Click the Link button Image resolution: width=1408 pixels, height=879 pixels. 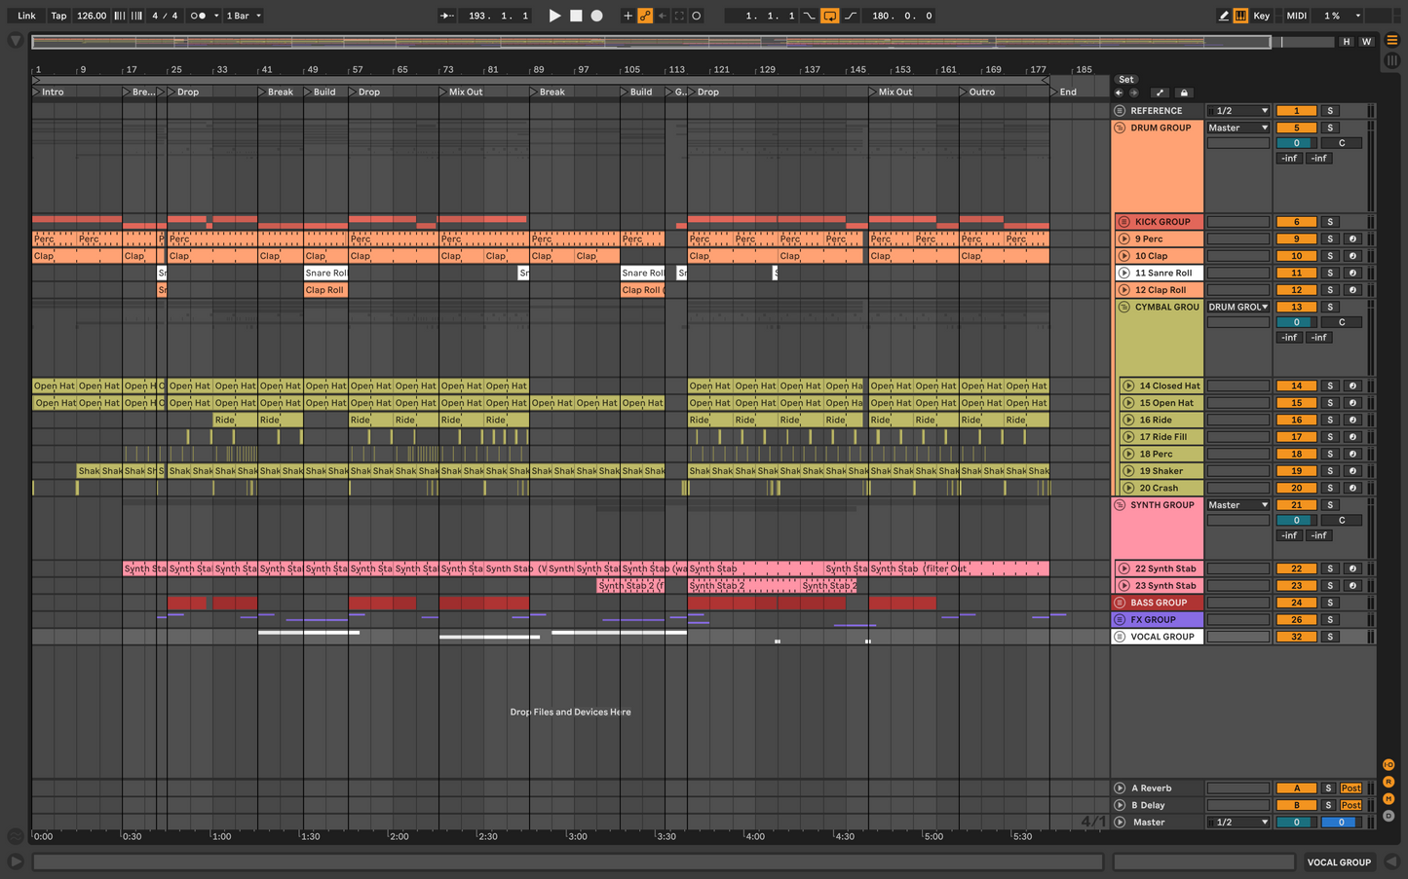click(x=26, y=16)
